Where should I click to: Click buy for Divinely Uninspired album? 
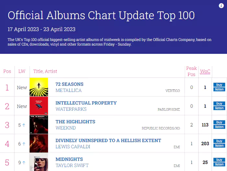[219, 141]
